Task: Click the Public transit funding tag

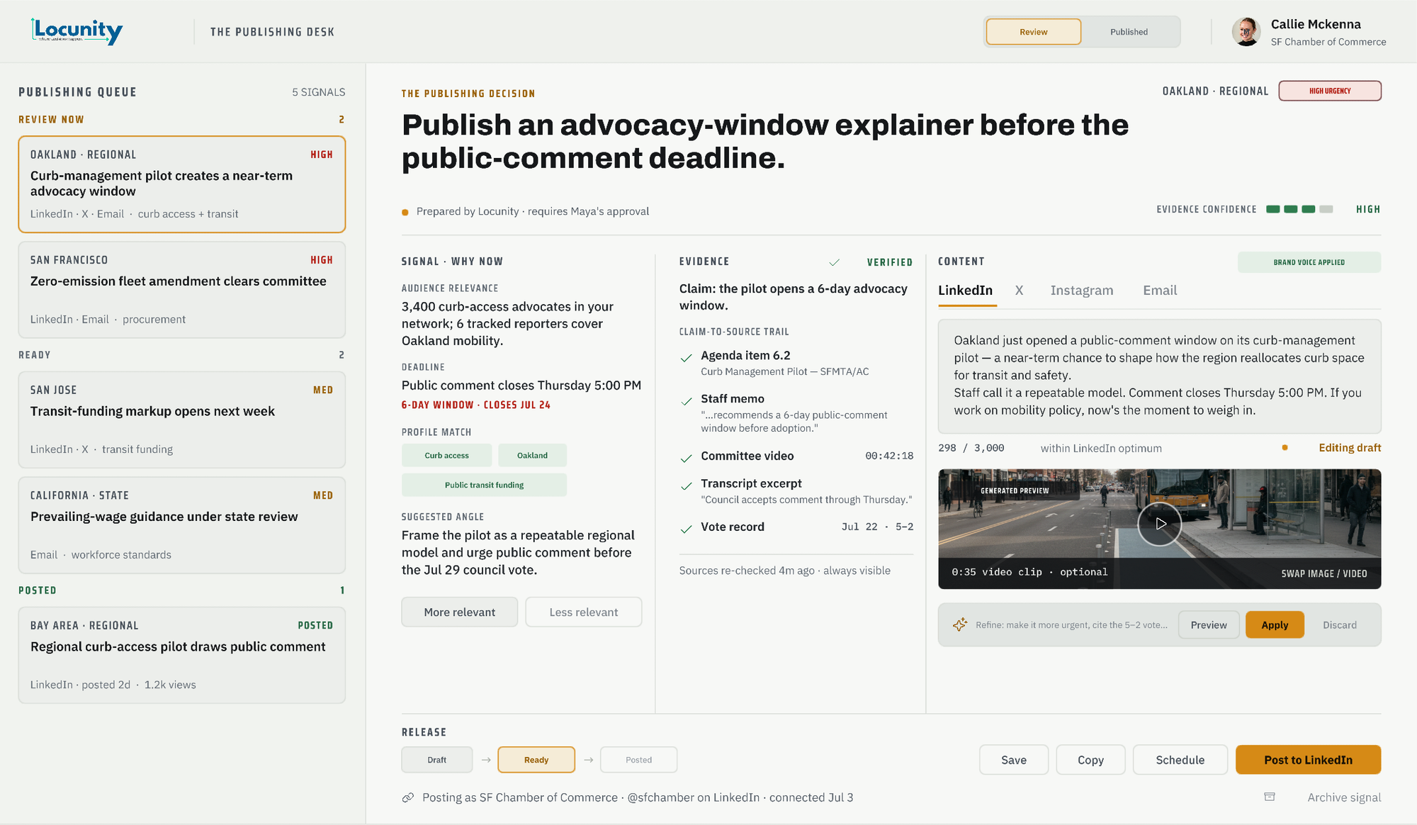Action: (484, 485)
